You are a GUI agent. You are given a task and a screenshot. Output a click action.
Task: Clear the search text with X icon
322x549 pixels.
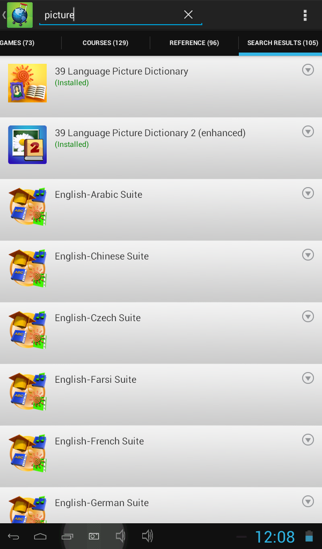point(188,14)
